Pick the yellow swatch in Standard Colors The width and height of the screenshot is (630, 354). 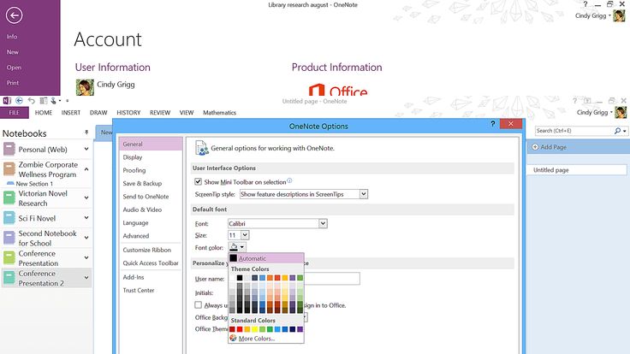pyautogui.click(x=255, y=329)
